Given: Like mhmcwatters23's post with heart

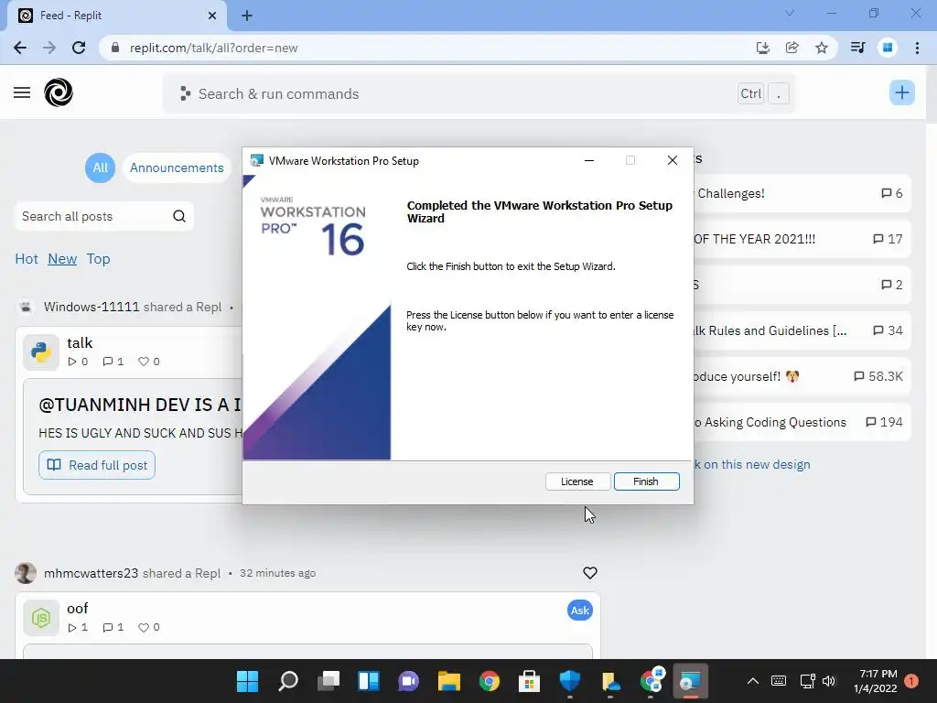Looking at the screenshot, I should tap(590, 573).
